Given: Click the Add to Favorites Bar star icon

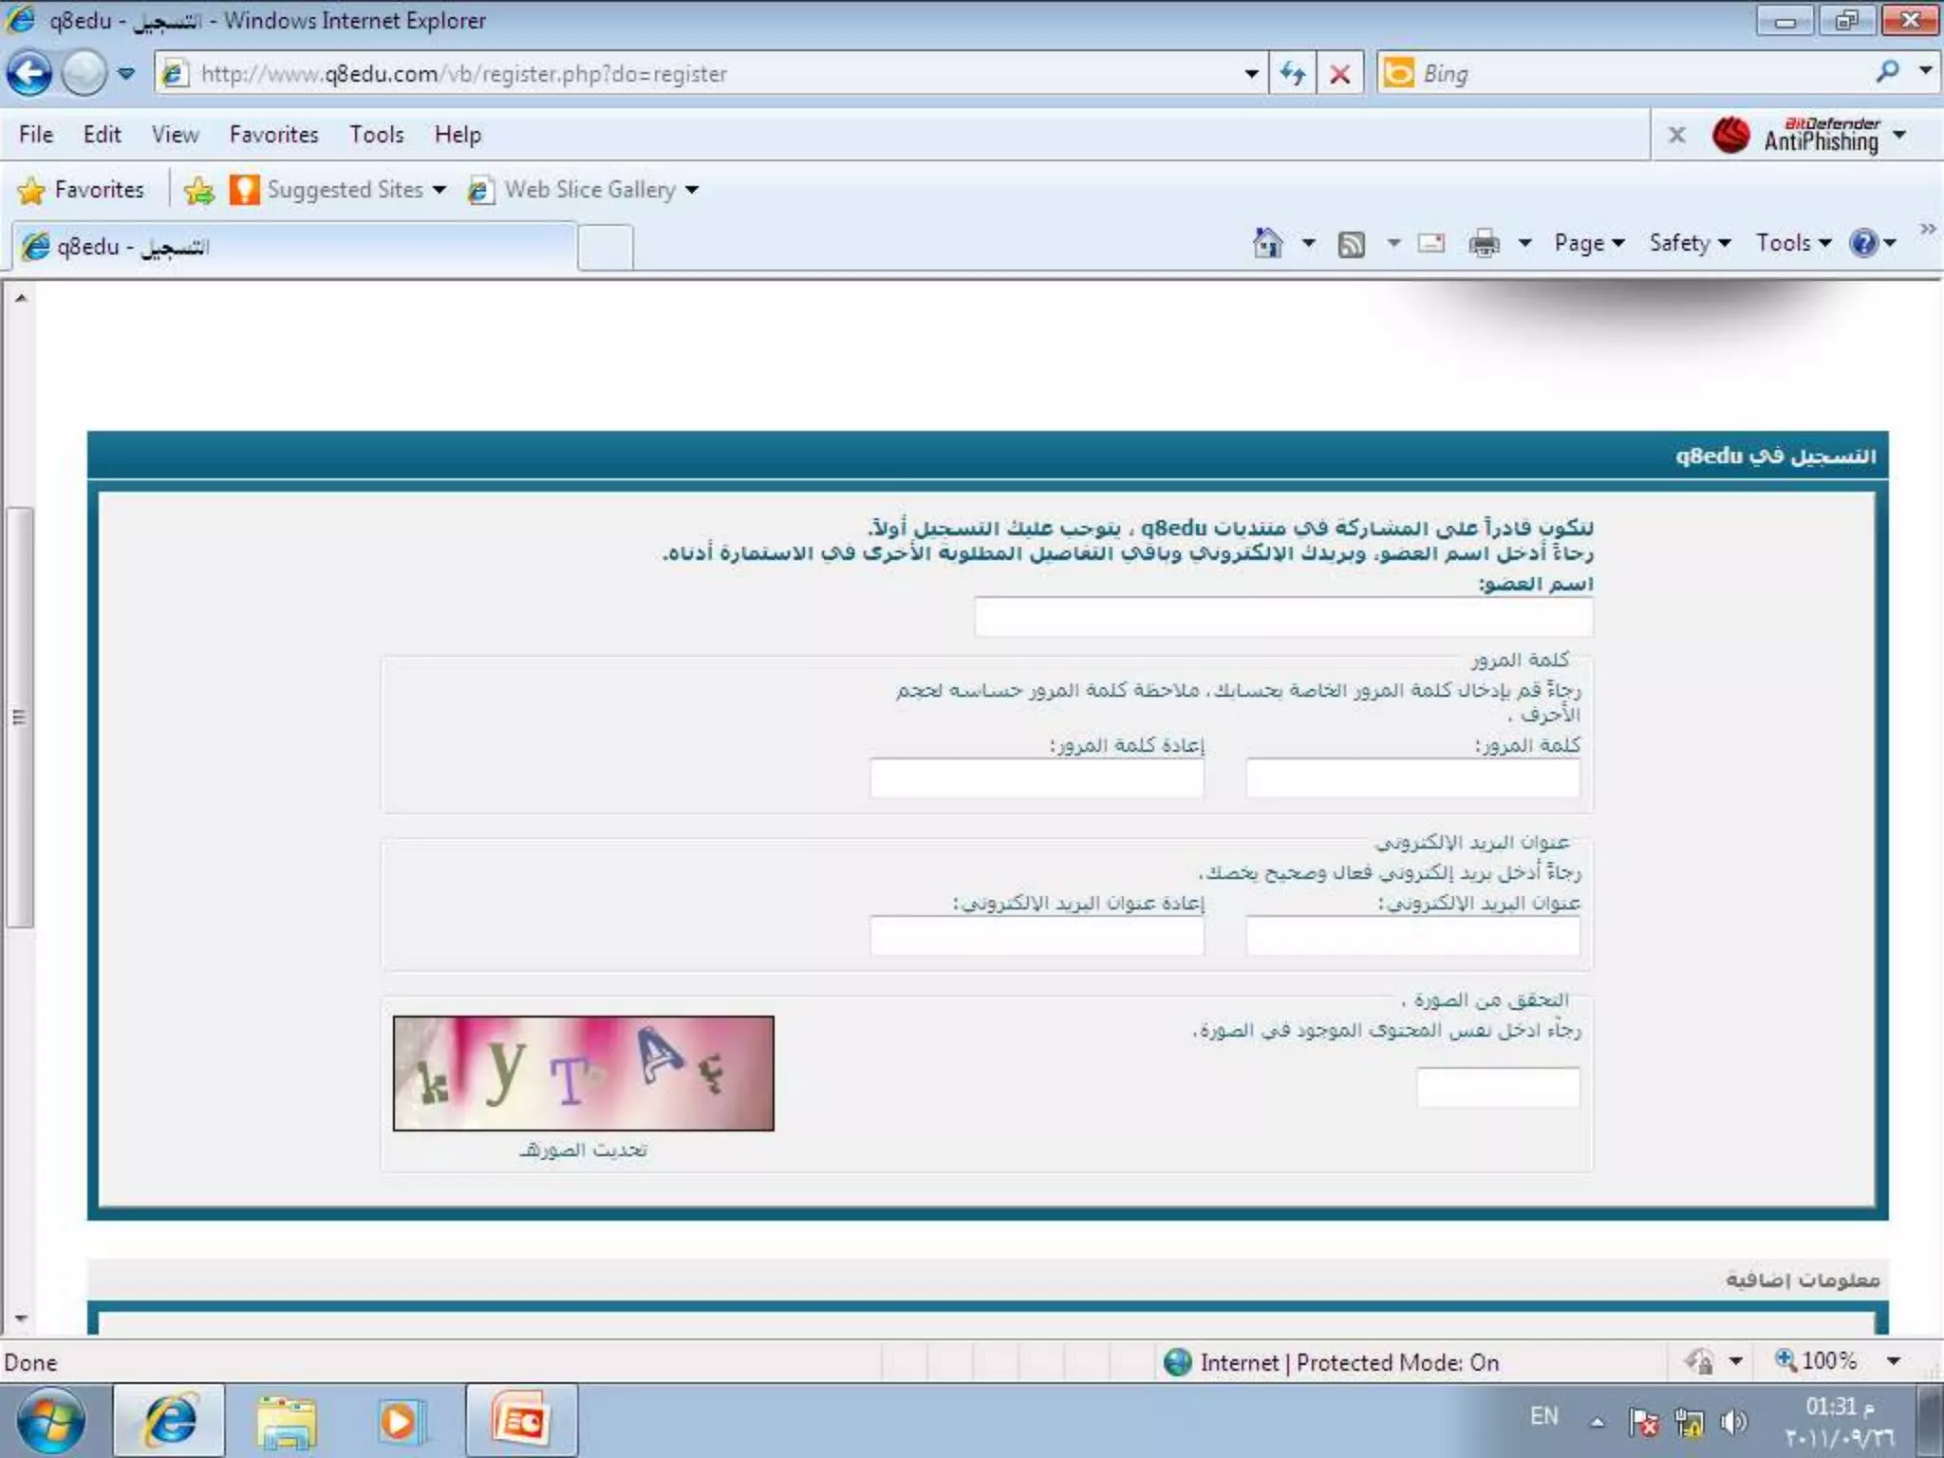Looking at the screenshot, I should pyautogui.click(x=199, y=190).
